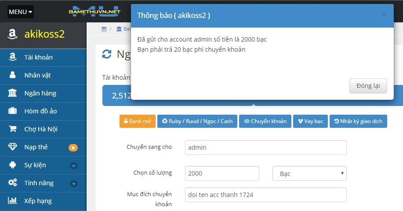Click the refresh icon beside the page heading
This screenshot has width=403, height=211.
pos(107,54)
